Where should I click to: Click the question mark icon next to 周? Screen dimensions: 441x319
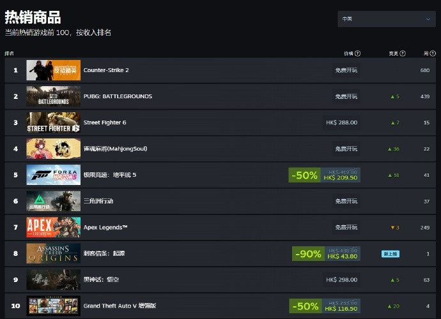(433, 54)
